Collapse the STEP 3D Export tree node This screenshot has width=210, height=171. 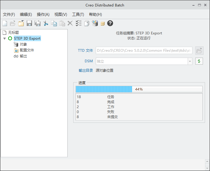coord(5,38)
